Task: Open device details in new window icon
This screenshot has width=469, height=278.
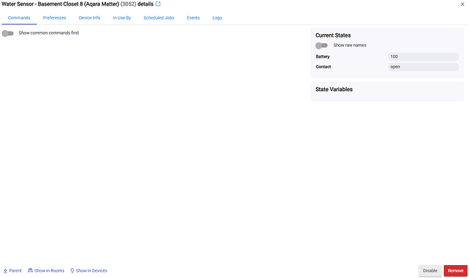Action: point(158,4)
